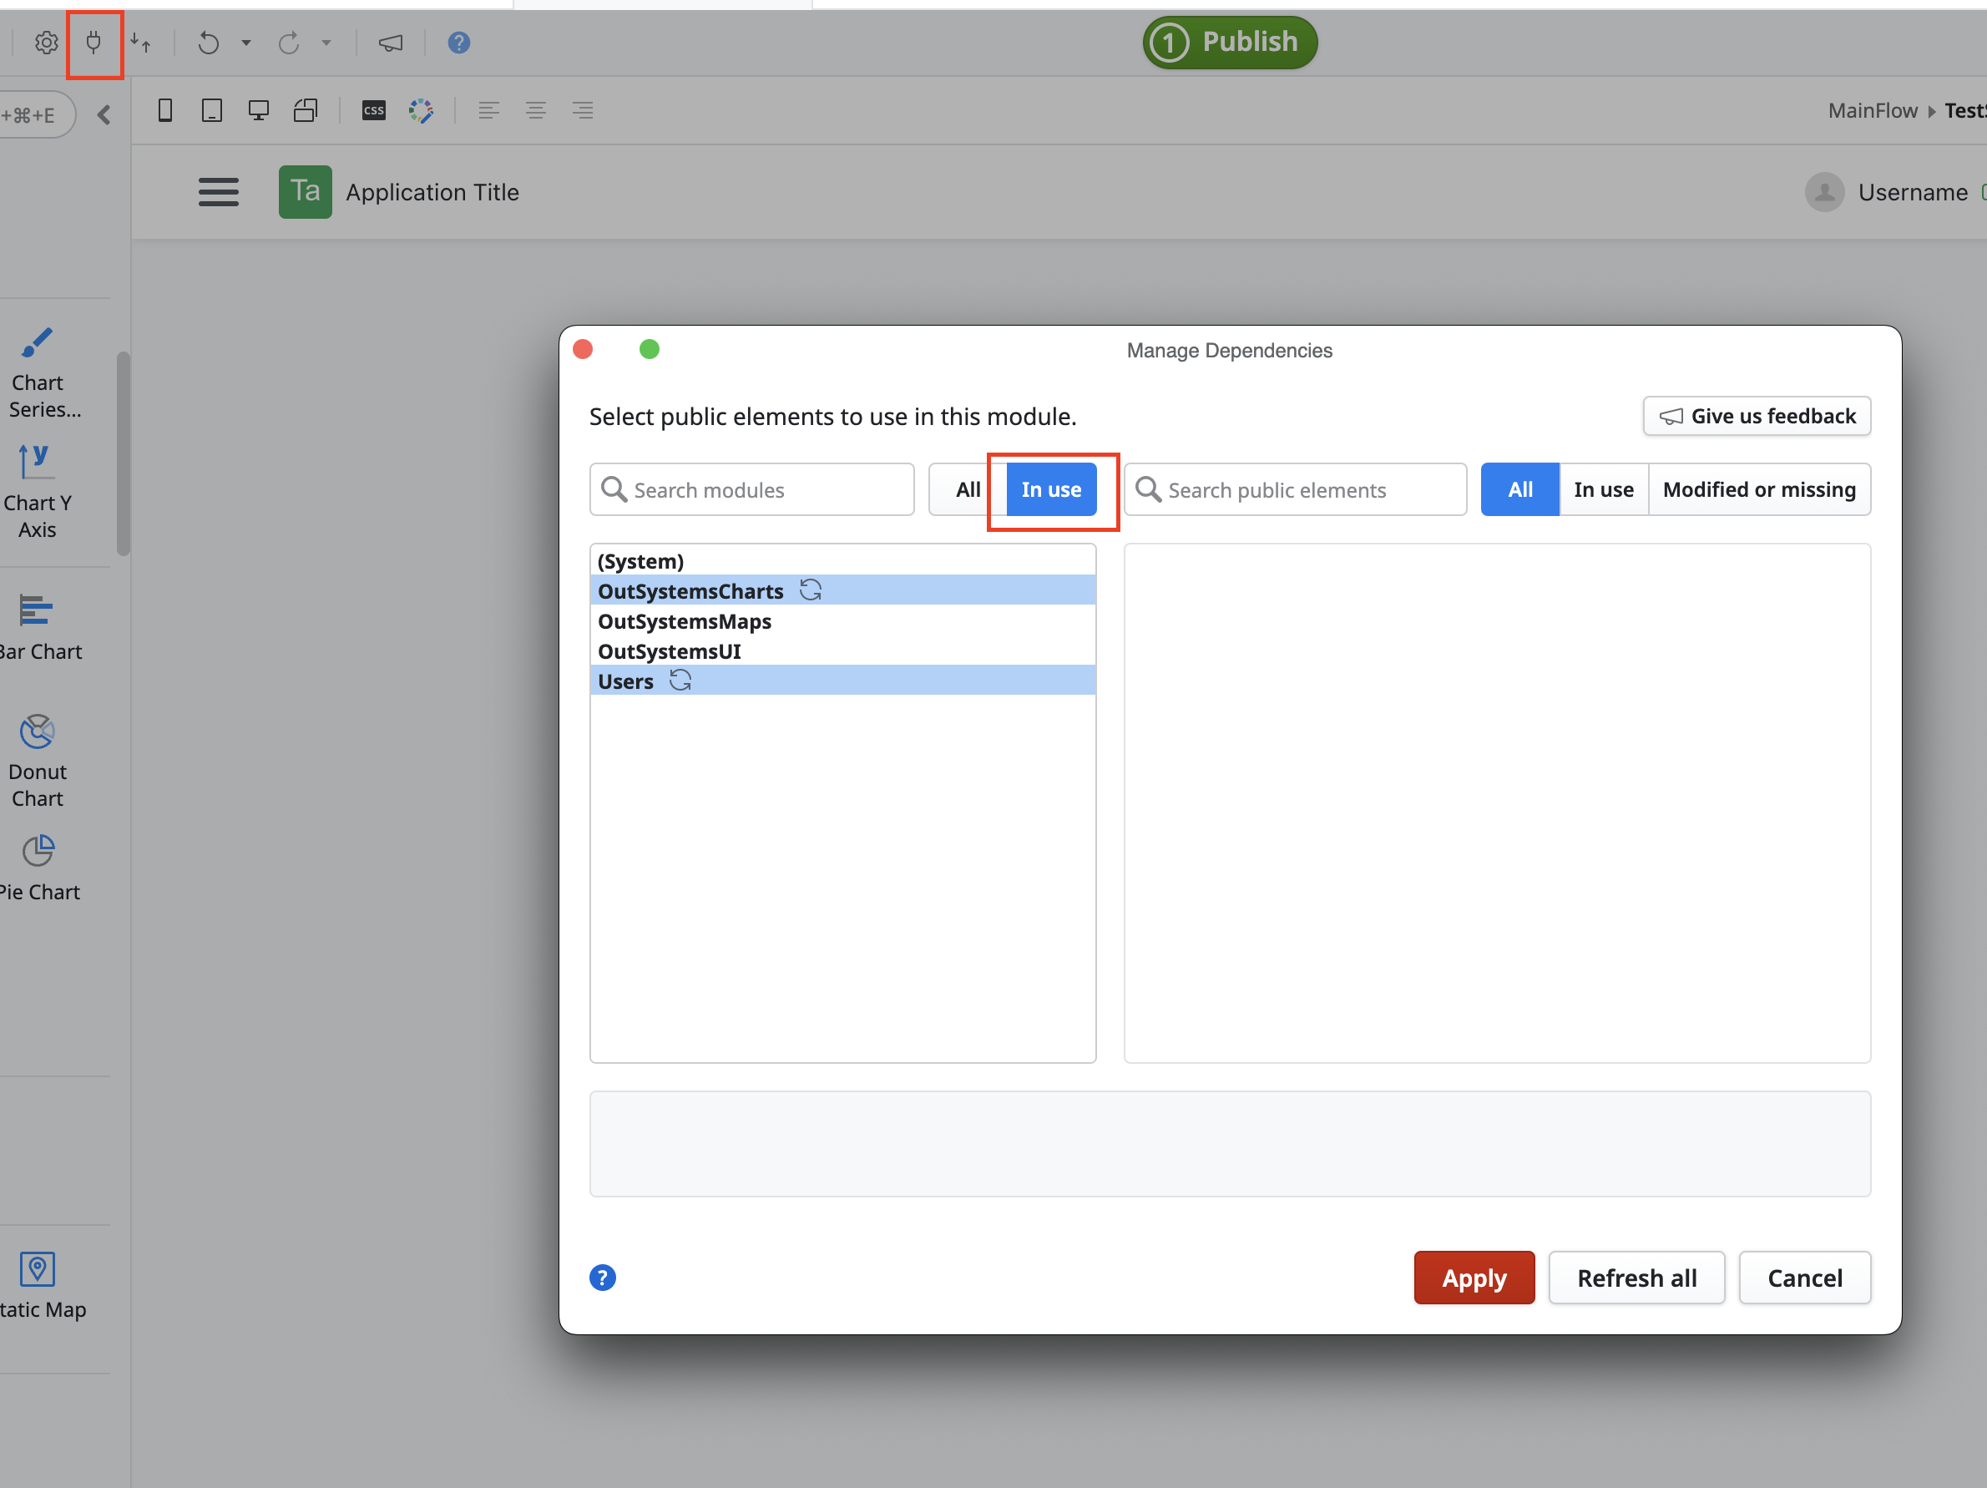Switch modules filter to All
The width and height of the screenshot is (1987, 1488).
click(x=968, y=488)
